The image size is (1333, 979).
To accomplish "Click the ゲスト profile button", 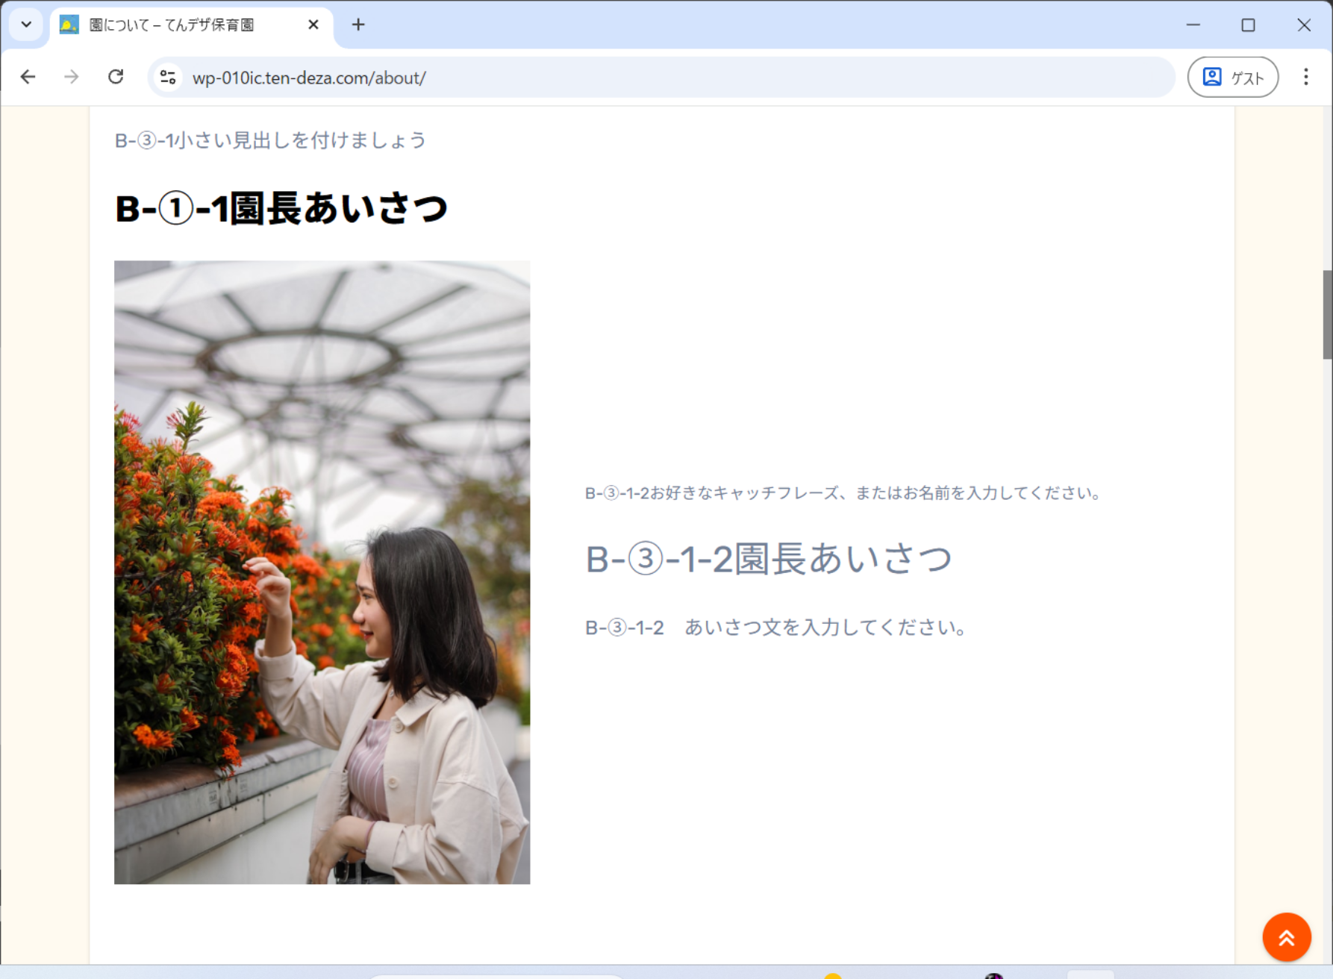I will coord(1233,77).
